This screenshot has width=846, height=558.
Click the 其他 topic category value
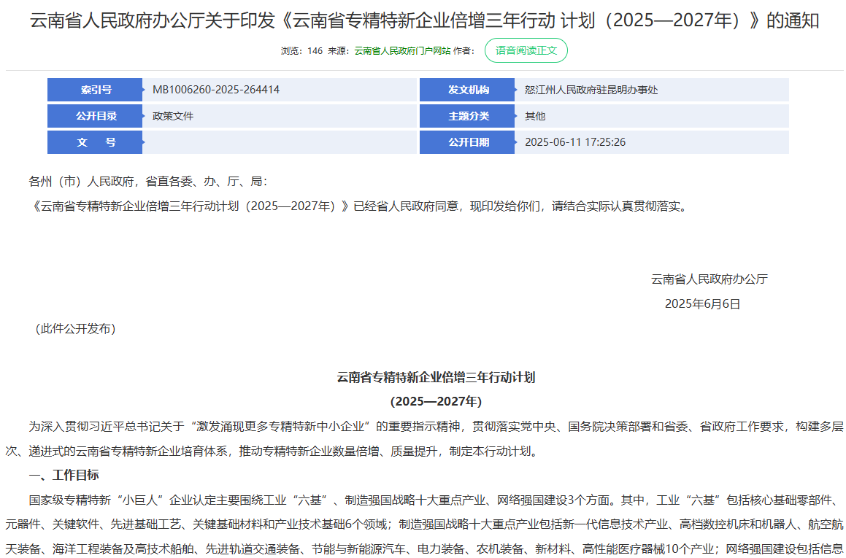coord(535,116)
